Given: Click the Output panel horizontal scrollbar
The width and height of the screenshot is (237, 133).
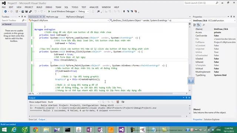Looking at the screenshot, I should pyautogui.click(x=106, y=116).
